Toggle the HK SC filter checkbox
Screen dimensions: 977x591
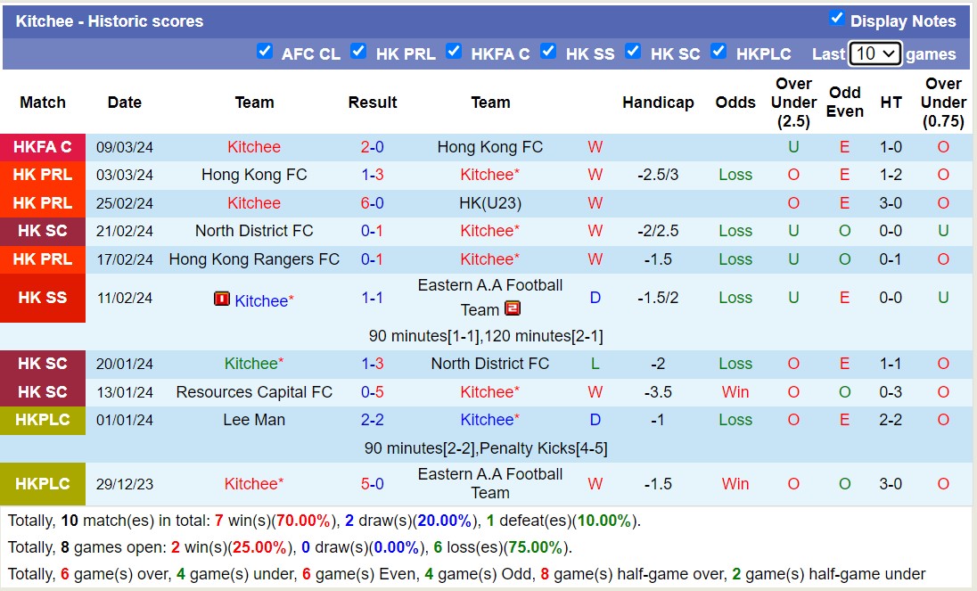click(633, 52)
